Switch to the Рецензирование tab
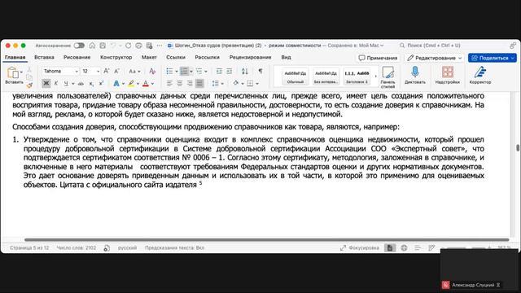Image resolution: width=521 pixels, height=293 pixels. (x=250, y=57)
